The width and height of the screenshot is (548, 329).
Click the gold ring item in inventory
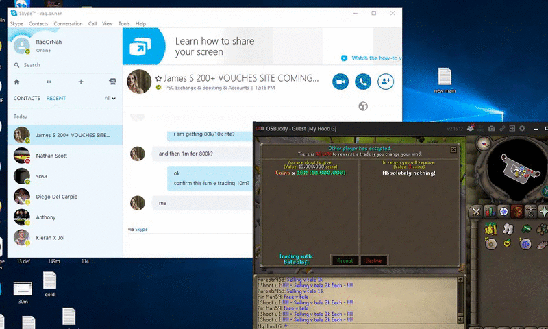507,243
